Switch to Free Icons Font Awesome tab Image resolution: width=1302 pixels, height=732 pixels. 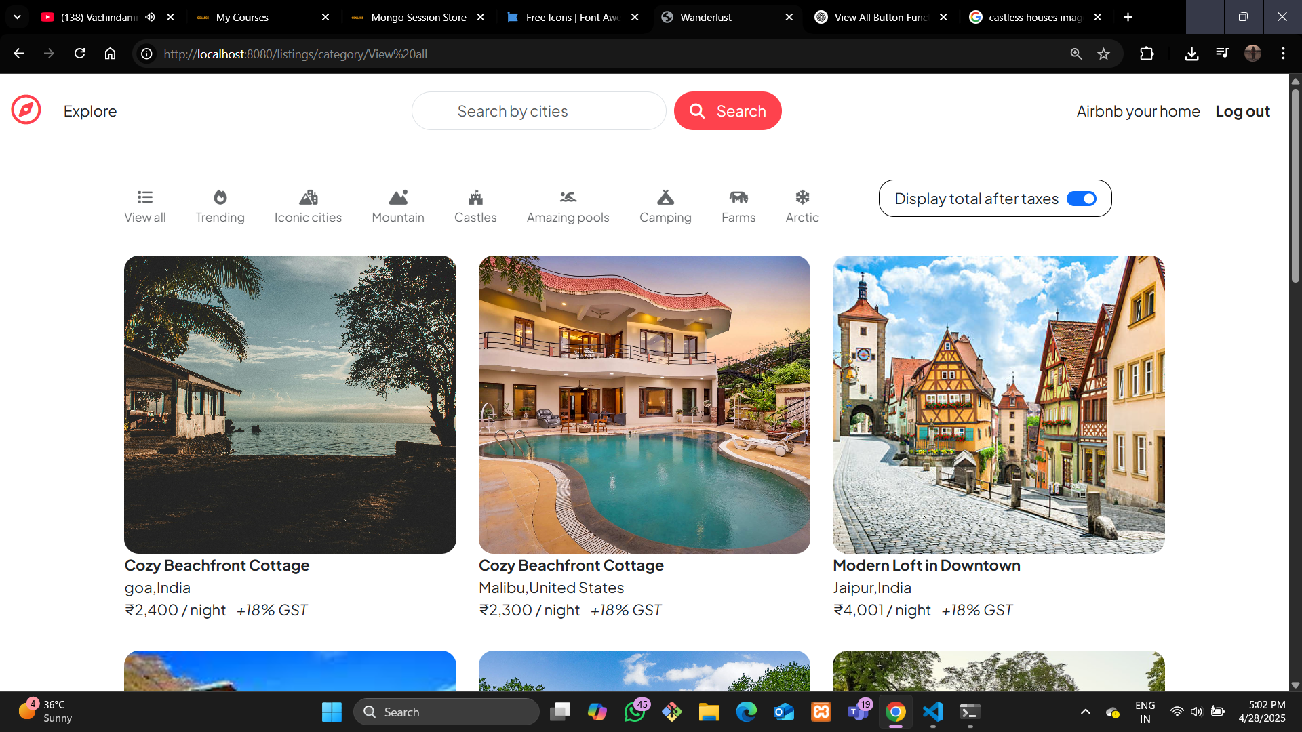572,17
